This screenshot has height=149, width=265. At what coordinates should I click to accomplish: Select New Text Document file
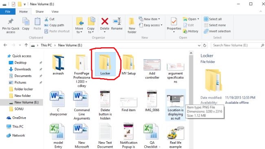[105, 136]
